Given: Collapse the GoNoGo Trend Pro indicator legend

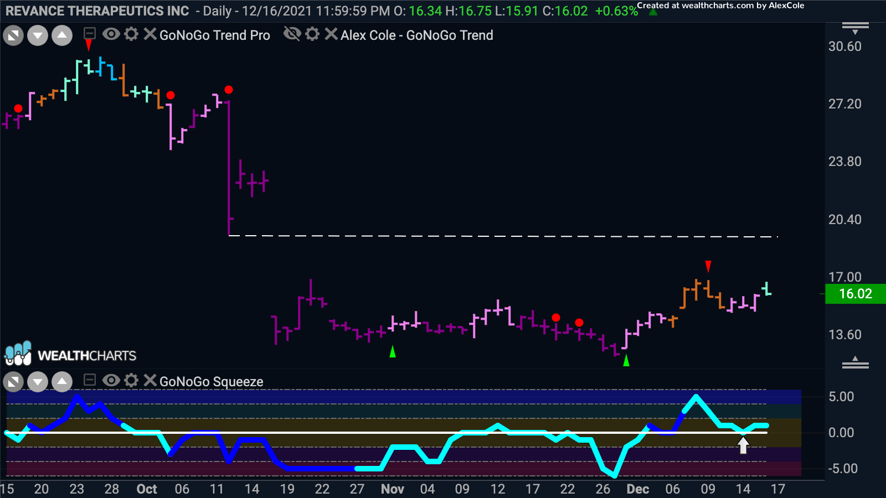Looking at the screenshot, I should [x=89, y=34].
